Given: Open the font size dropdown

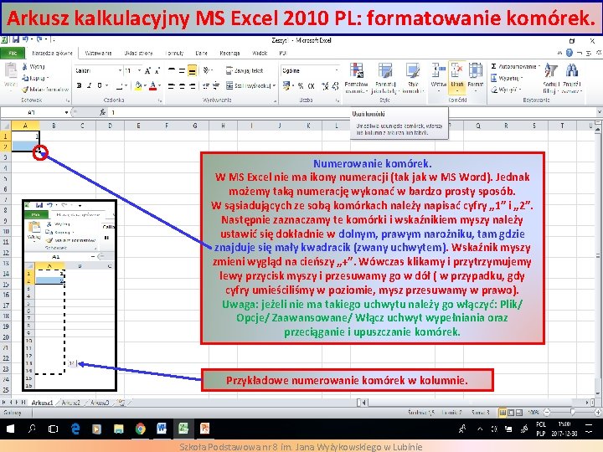Looking at the screenshot, I should point(139,70).
